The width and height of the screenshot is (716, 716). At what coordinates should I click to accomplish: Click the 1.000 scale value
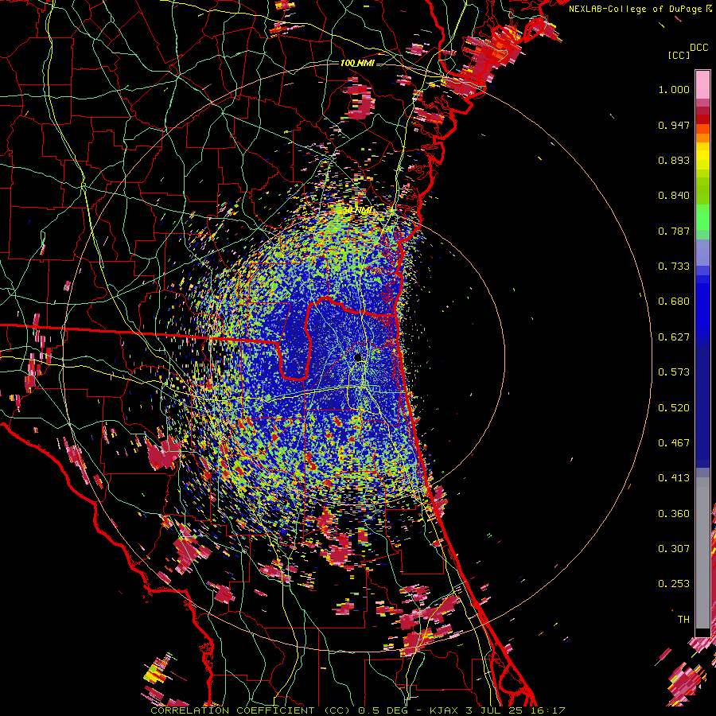tap(674, 89)
